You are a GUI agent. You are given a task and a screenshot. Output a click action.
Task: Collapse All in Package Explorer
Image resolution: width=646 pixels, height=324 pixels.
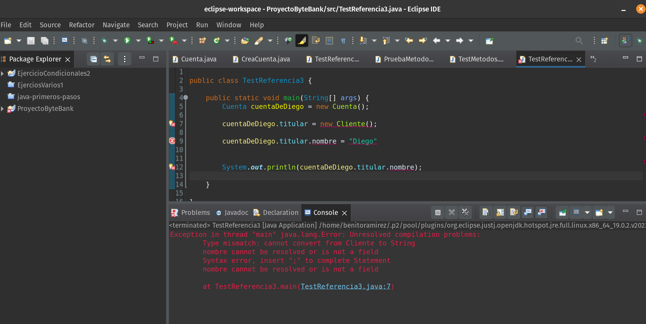point(94,59)
